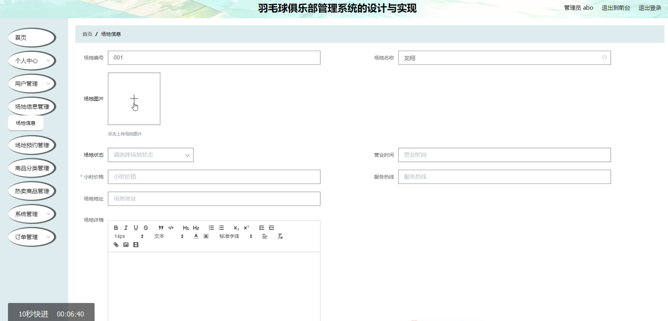Apply strikethrough formatting
668x321 pixels.
pos(146,228)
